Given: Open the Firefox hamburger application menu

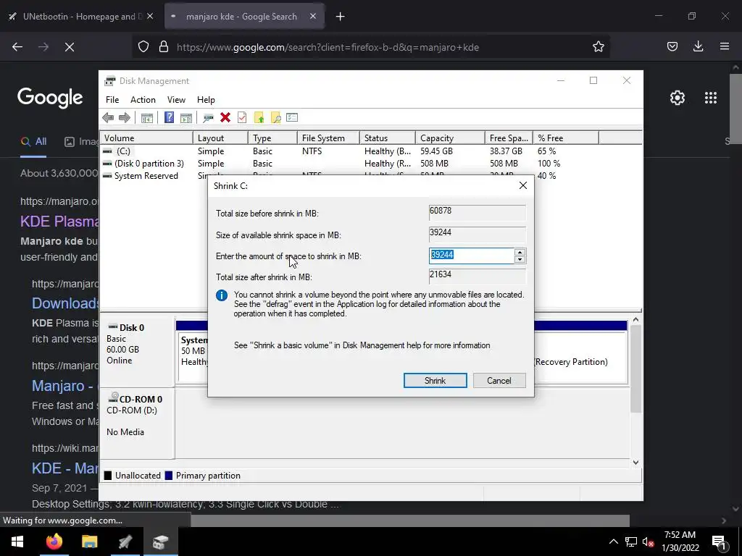Looking at the screenshot, I should point(724,46).
